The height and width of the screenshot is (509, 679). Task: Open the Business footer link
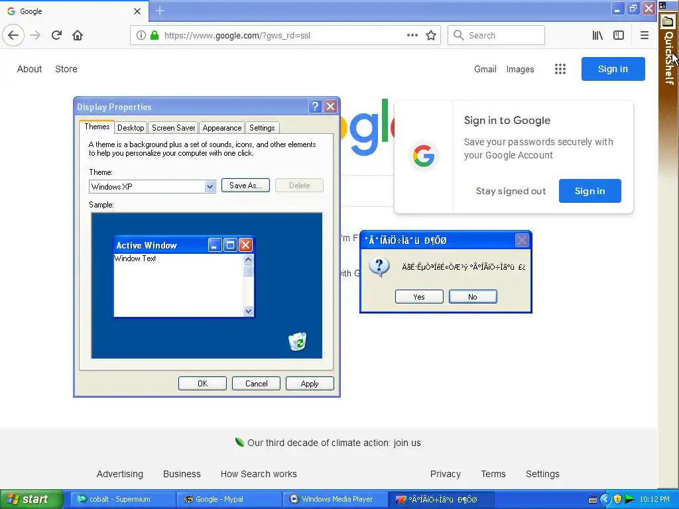click(182, 474)
